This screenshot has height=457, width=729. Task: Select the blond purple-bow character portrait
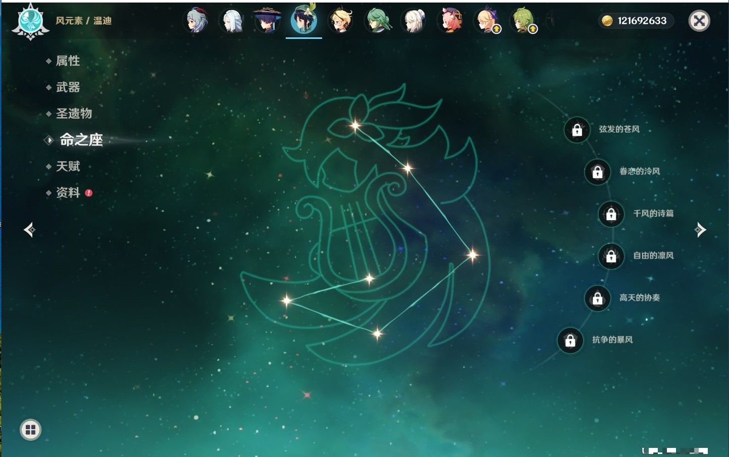(487, 21)
